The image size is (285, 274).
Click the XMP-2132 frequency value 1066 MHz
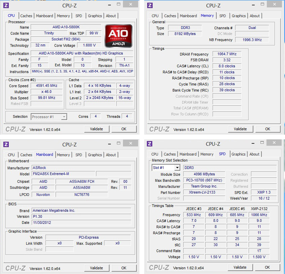tap(259, 215)
